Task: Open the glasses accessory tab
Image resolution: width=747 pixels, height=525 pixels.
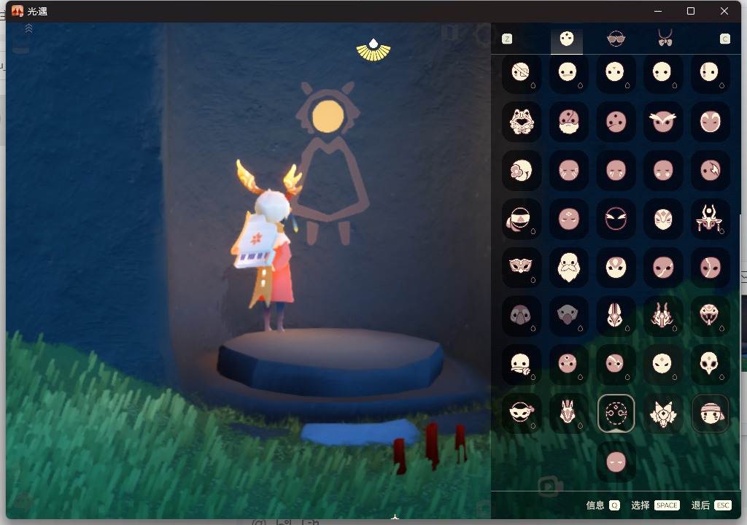Action: [616, 39]
